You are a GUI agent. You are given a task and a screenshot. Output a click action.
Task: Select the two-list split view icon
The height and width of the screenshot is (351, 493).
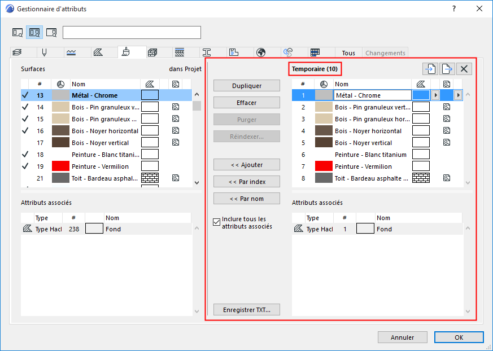[34, 32]
